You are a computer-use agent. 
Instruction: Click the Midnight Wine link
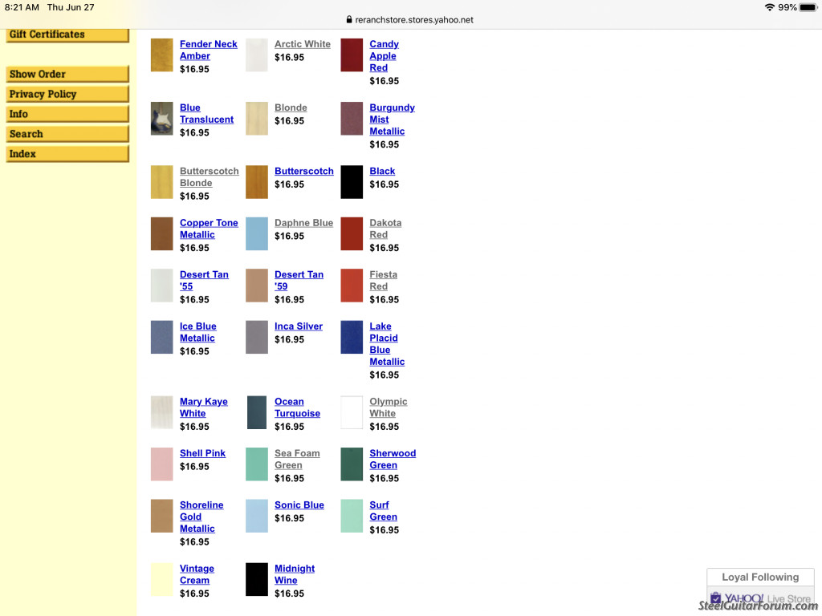coord(295,574)
